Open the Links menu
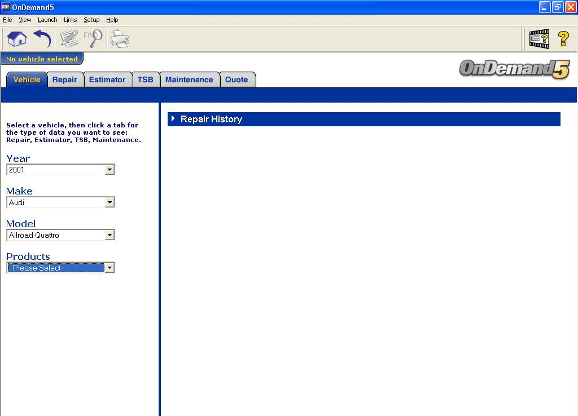This screenshot has height=416, width=578. [70, 20]
